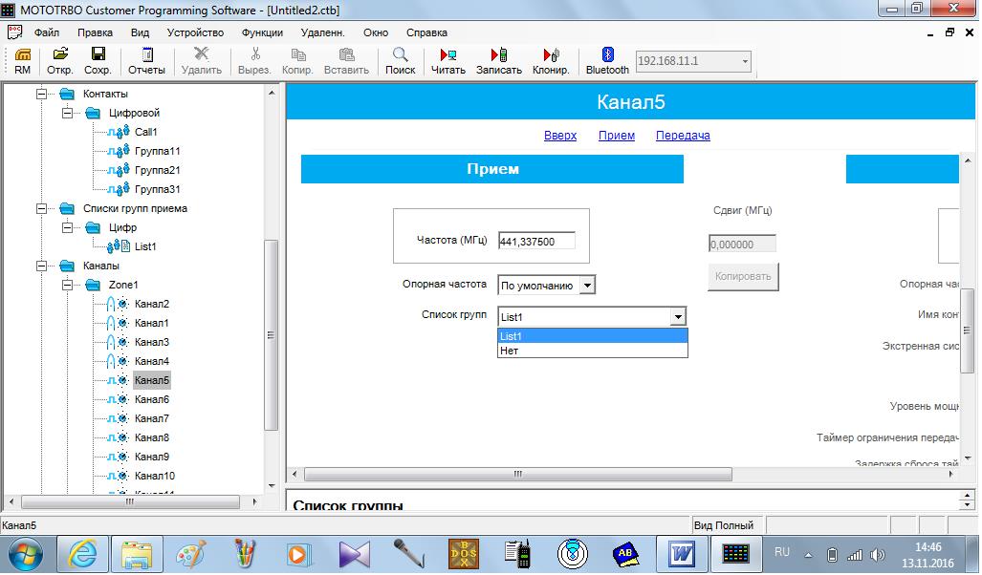Click the Клонир. clone toolbar icon
This screenshot has width=982, height=575.
pyautogui.click(x=551, y=61)
